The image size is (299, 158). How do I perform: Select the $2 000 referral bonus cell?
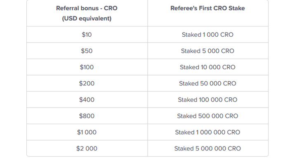click(87, 148)
